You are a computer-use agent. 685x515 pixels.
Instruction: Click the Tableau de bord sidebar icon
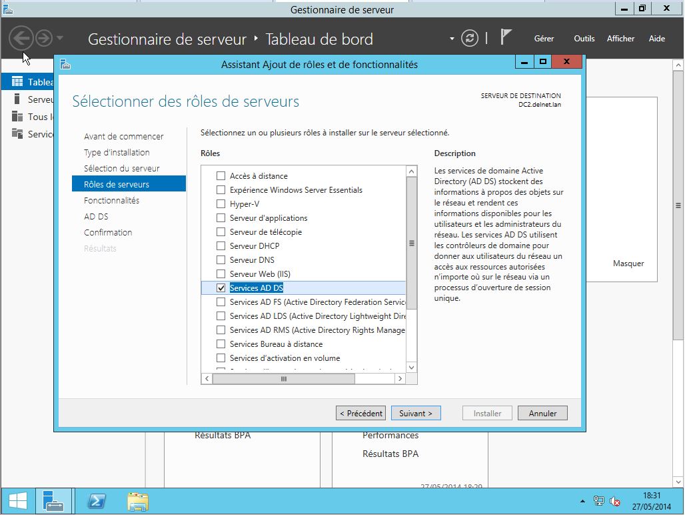(17, 82)
